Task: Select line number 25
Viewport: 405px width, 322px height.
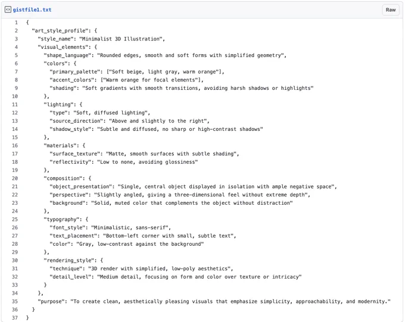Action: pyautogui.click(x=15, y=220)
